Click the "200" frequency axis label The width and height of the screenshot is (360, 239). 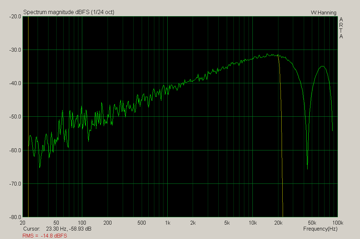tap(108, 223)
